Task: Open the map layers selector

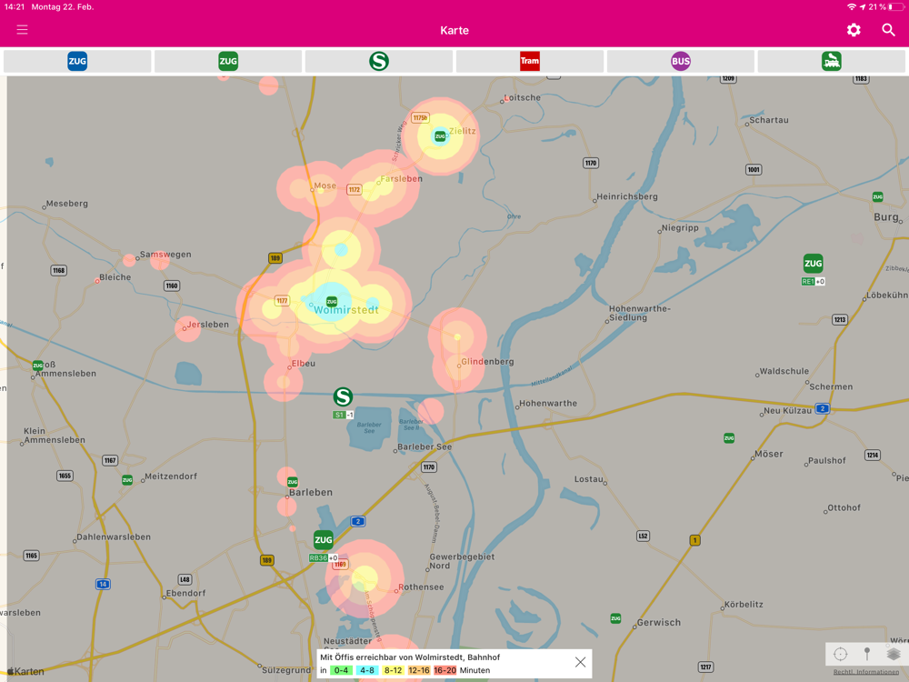Action: pos(894,654)
